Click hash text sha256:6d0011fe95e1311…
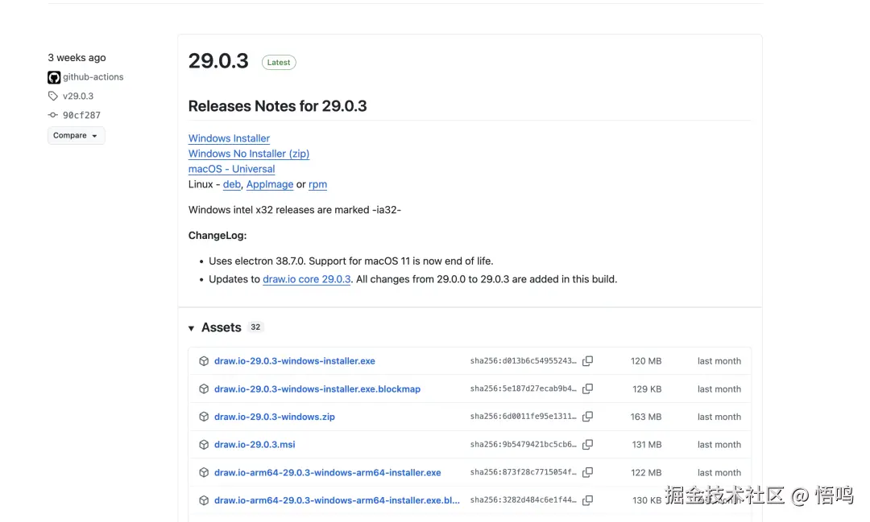 coord(524,417)
